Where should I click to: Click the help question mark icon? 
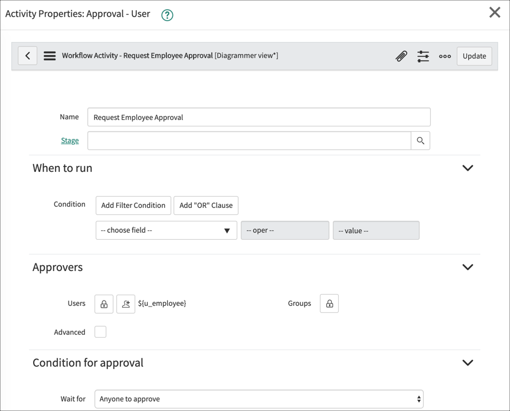[166, 14]
